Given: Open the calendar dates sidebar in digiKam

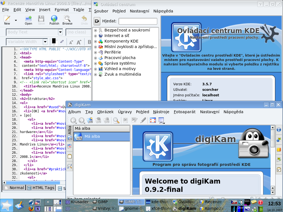Looking at the screenshot, I should (70, 146).
